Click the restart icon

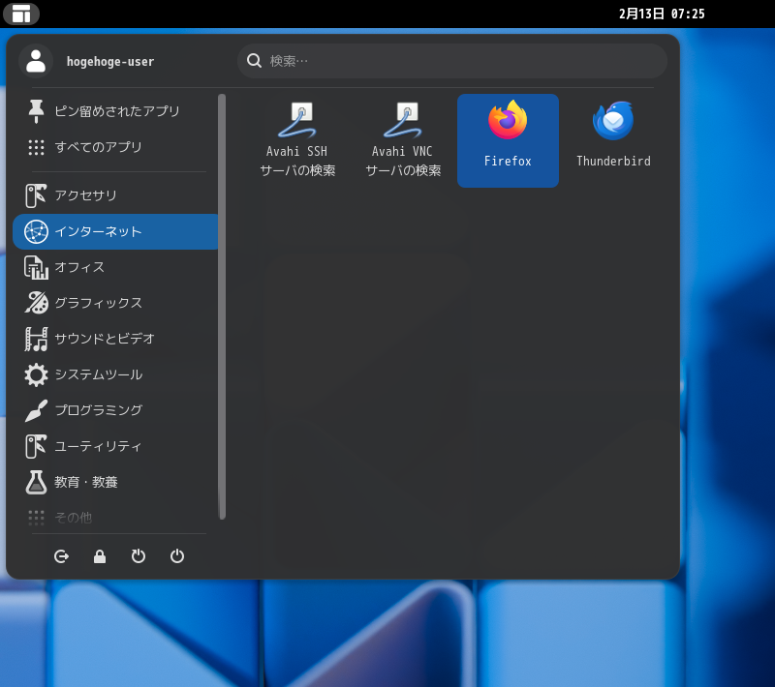pos(139,556)
